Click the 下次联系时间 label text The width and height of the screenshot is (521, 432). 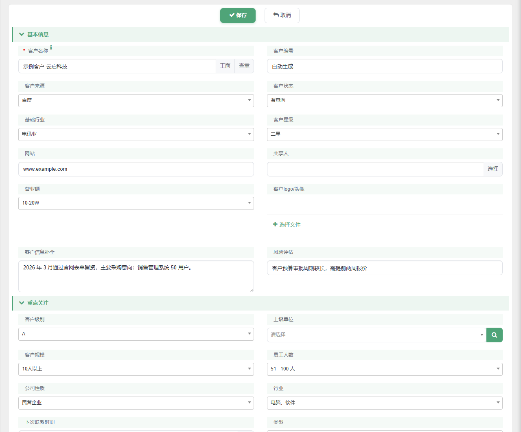click(39, 422)
